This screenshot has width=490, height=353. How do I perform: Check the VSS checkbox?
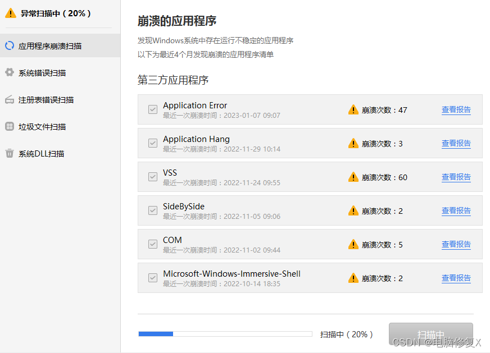152,177
